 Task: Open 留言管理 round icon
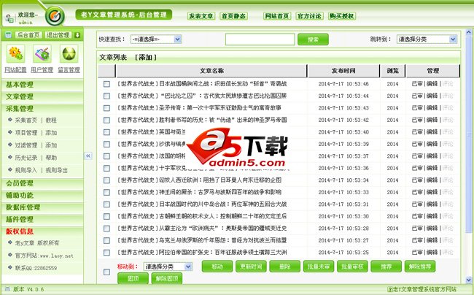point(69,54)
